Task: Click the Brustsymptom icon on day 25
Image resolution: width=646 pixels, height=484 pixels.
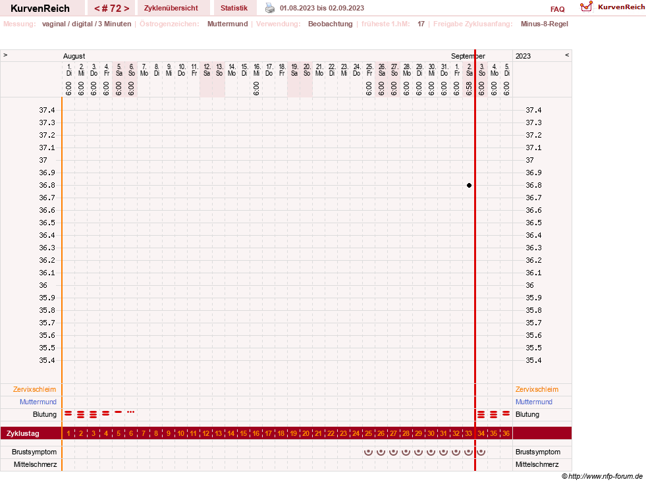Action: coord(368,452)
